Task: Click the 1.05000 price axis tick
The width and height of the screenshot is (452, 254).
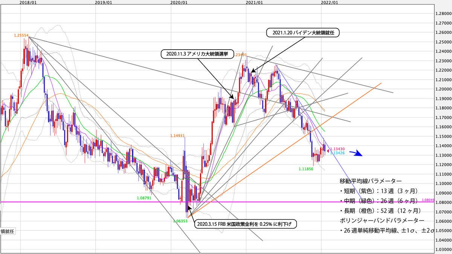Action: (x=443, y=231)
